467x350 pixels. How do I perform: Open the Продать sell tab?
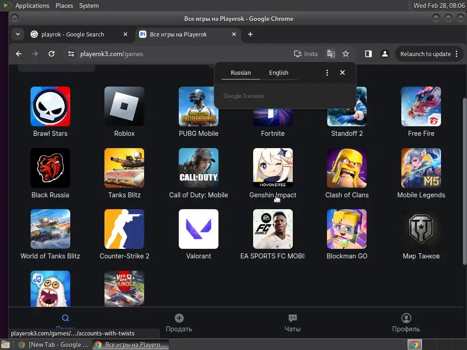click(x=179, y=323)
